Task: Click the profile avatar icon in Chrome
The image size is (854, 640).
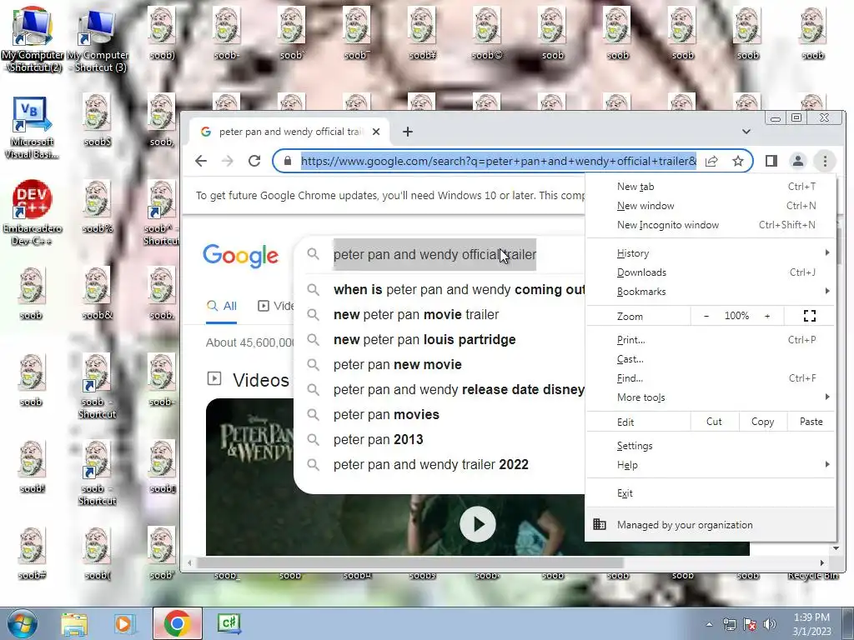Action: tap(798, 161)
